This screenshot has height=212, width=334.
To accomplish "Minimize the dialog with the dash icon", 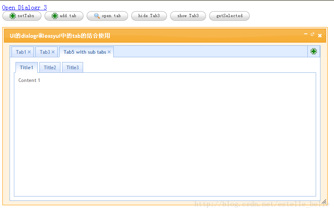I will click(306, 34).
